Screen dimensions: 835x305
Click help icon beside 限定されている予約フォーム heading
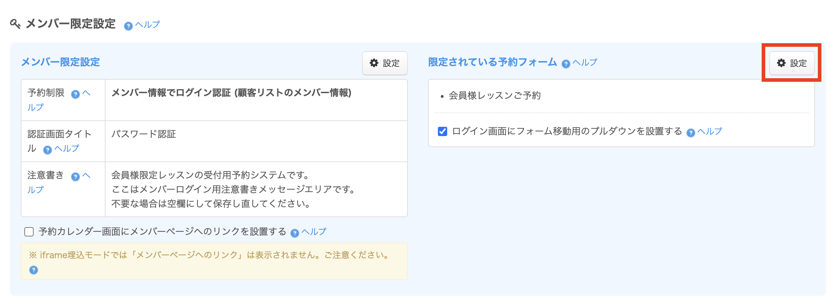566,64
